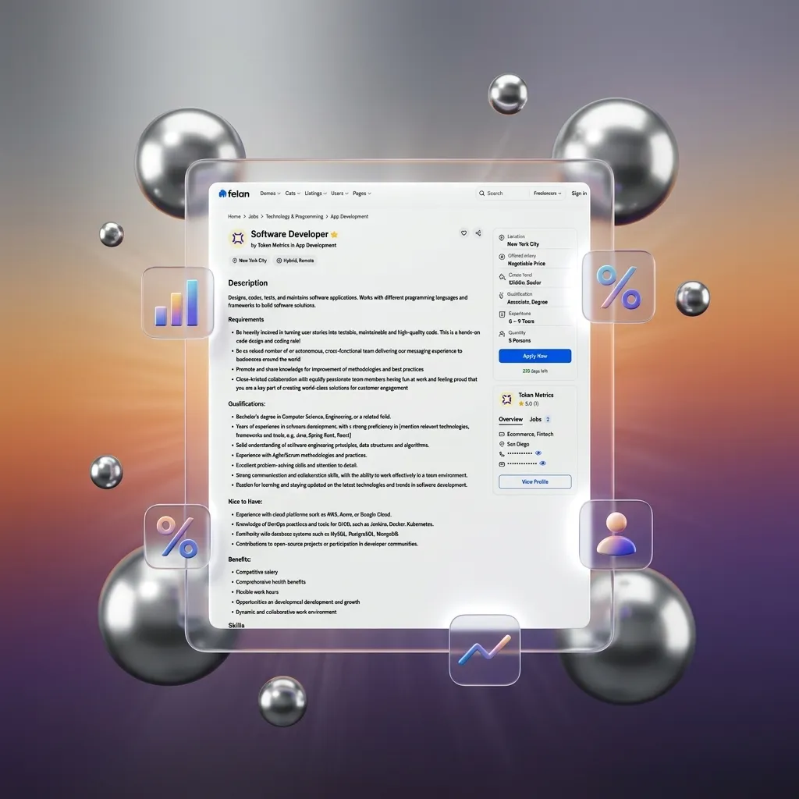
Task: Click into the Search field
Action: click(503, 194)
